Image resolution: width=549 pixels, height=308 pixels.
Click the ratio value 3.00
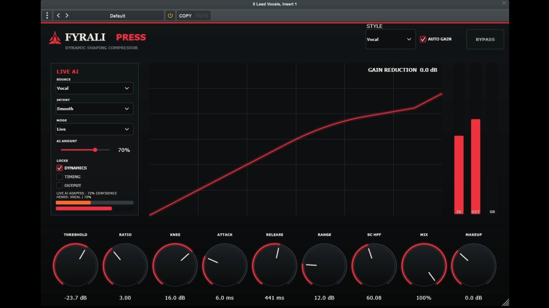click(125, 298)
